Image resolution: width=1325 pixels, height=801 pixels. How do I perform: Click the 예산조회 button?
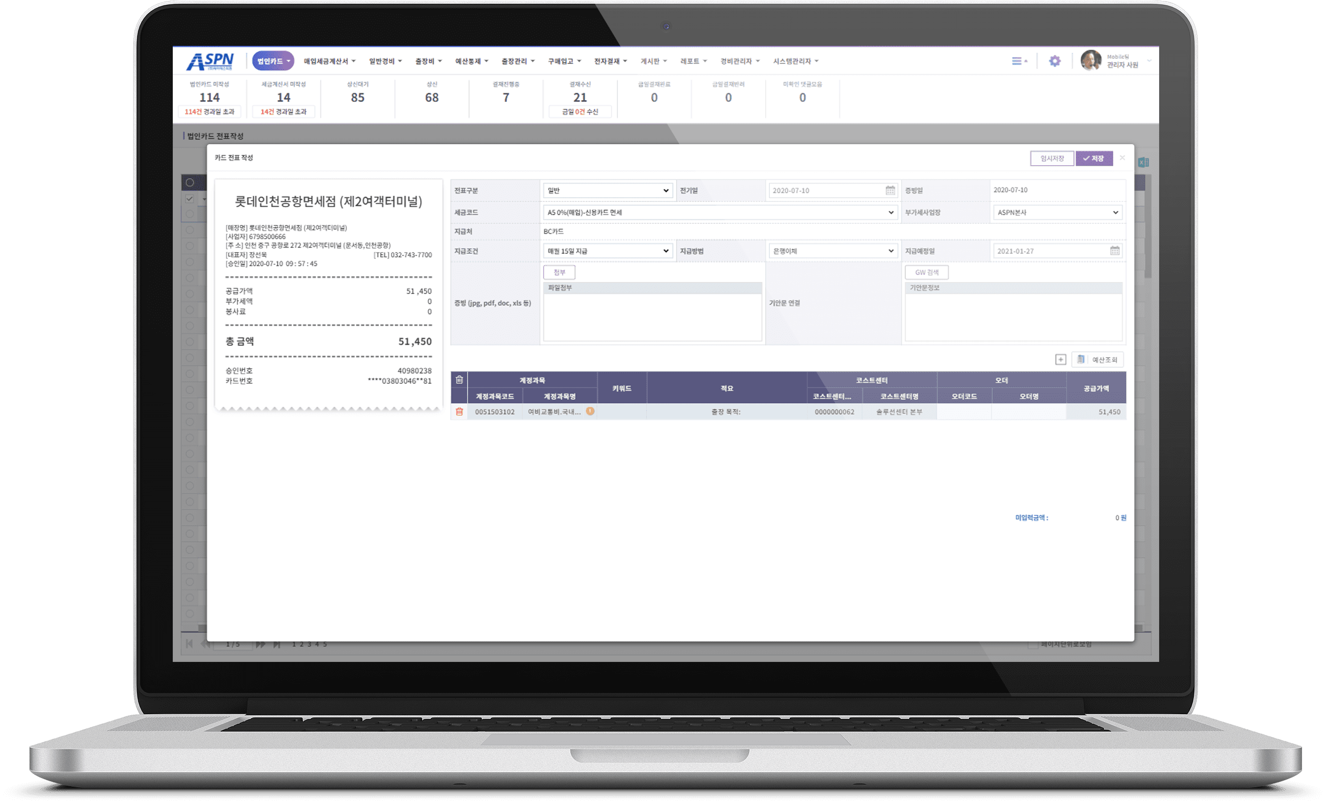[x=1097, y=360]
